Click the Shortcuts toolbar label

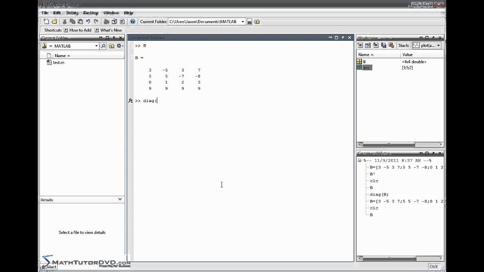(x=53, y=30)
